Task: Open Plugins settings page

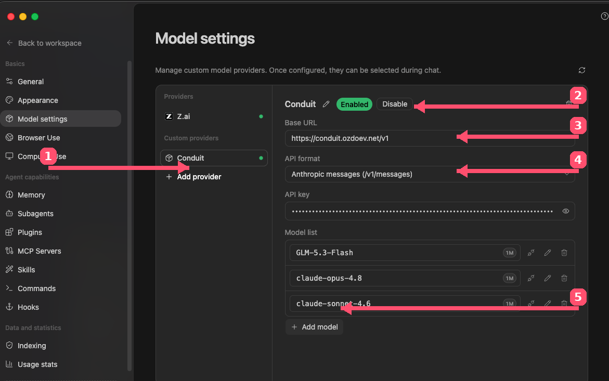Action: [61, 232]
